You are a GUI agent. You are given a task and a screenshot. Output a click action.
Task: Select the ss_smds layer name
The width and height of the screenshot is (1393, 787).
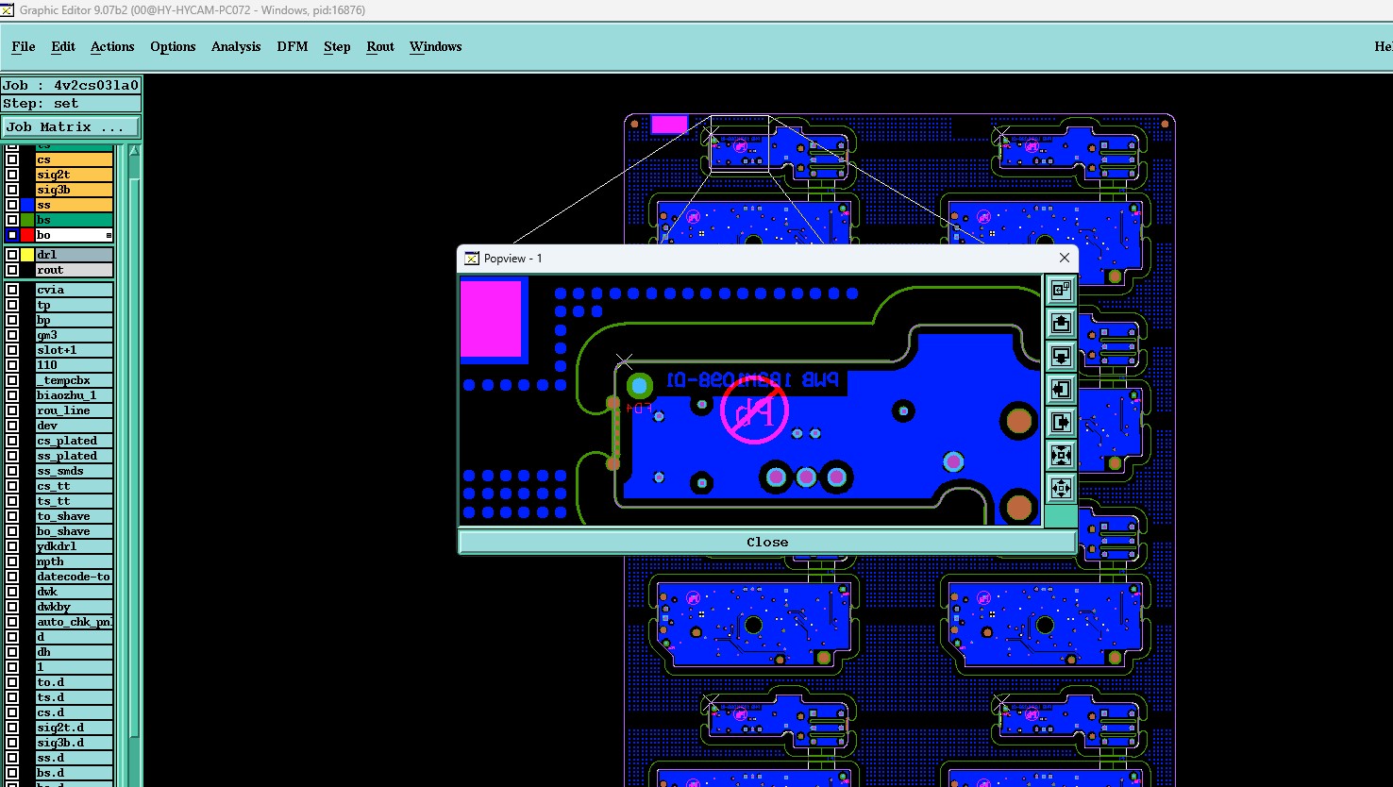tap(75, 471)
